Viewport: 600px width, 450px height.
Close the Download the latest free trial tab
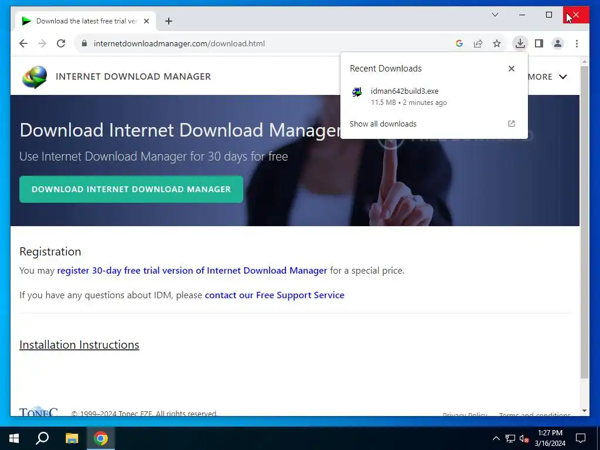146,21
